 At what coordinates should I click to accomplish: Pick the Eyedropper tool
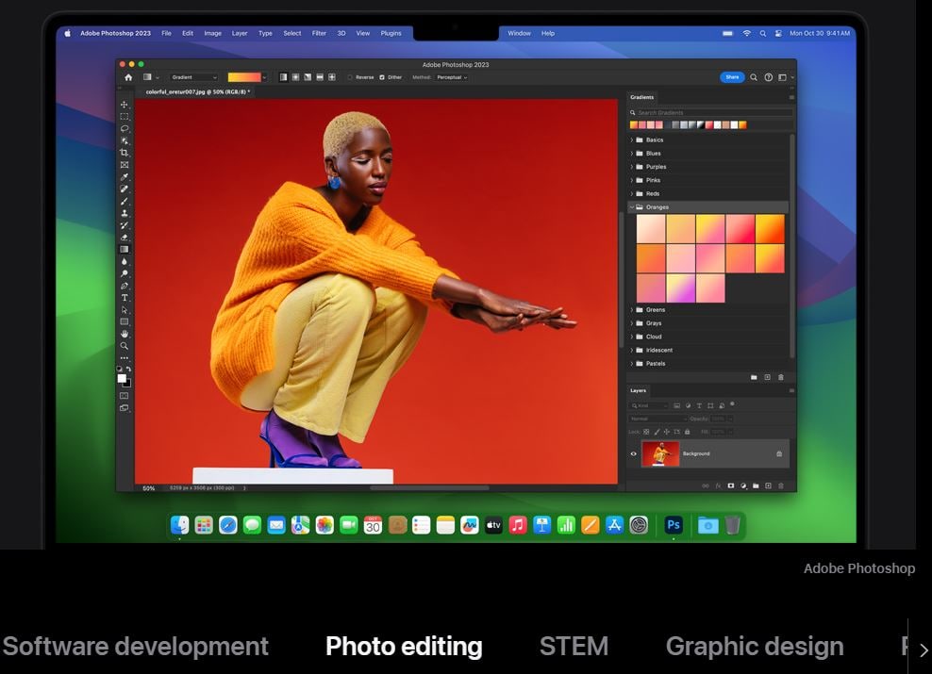click(x=124, y=177)
